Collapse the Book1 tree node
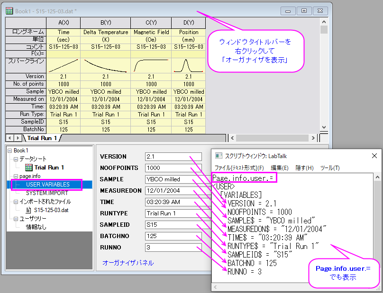 [10, 151]
